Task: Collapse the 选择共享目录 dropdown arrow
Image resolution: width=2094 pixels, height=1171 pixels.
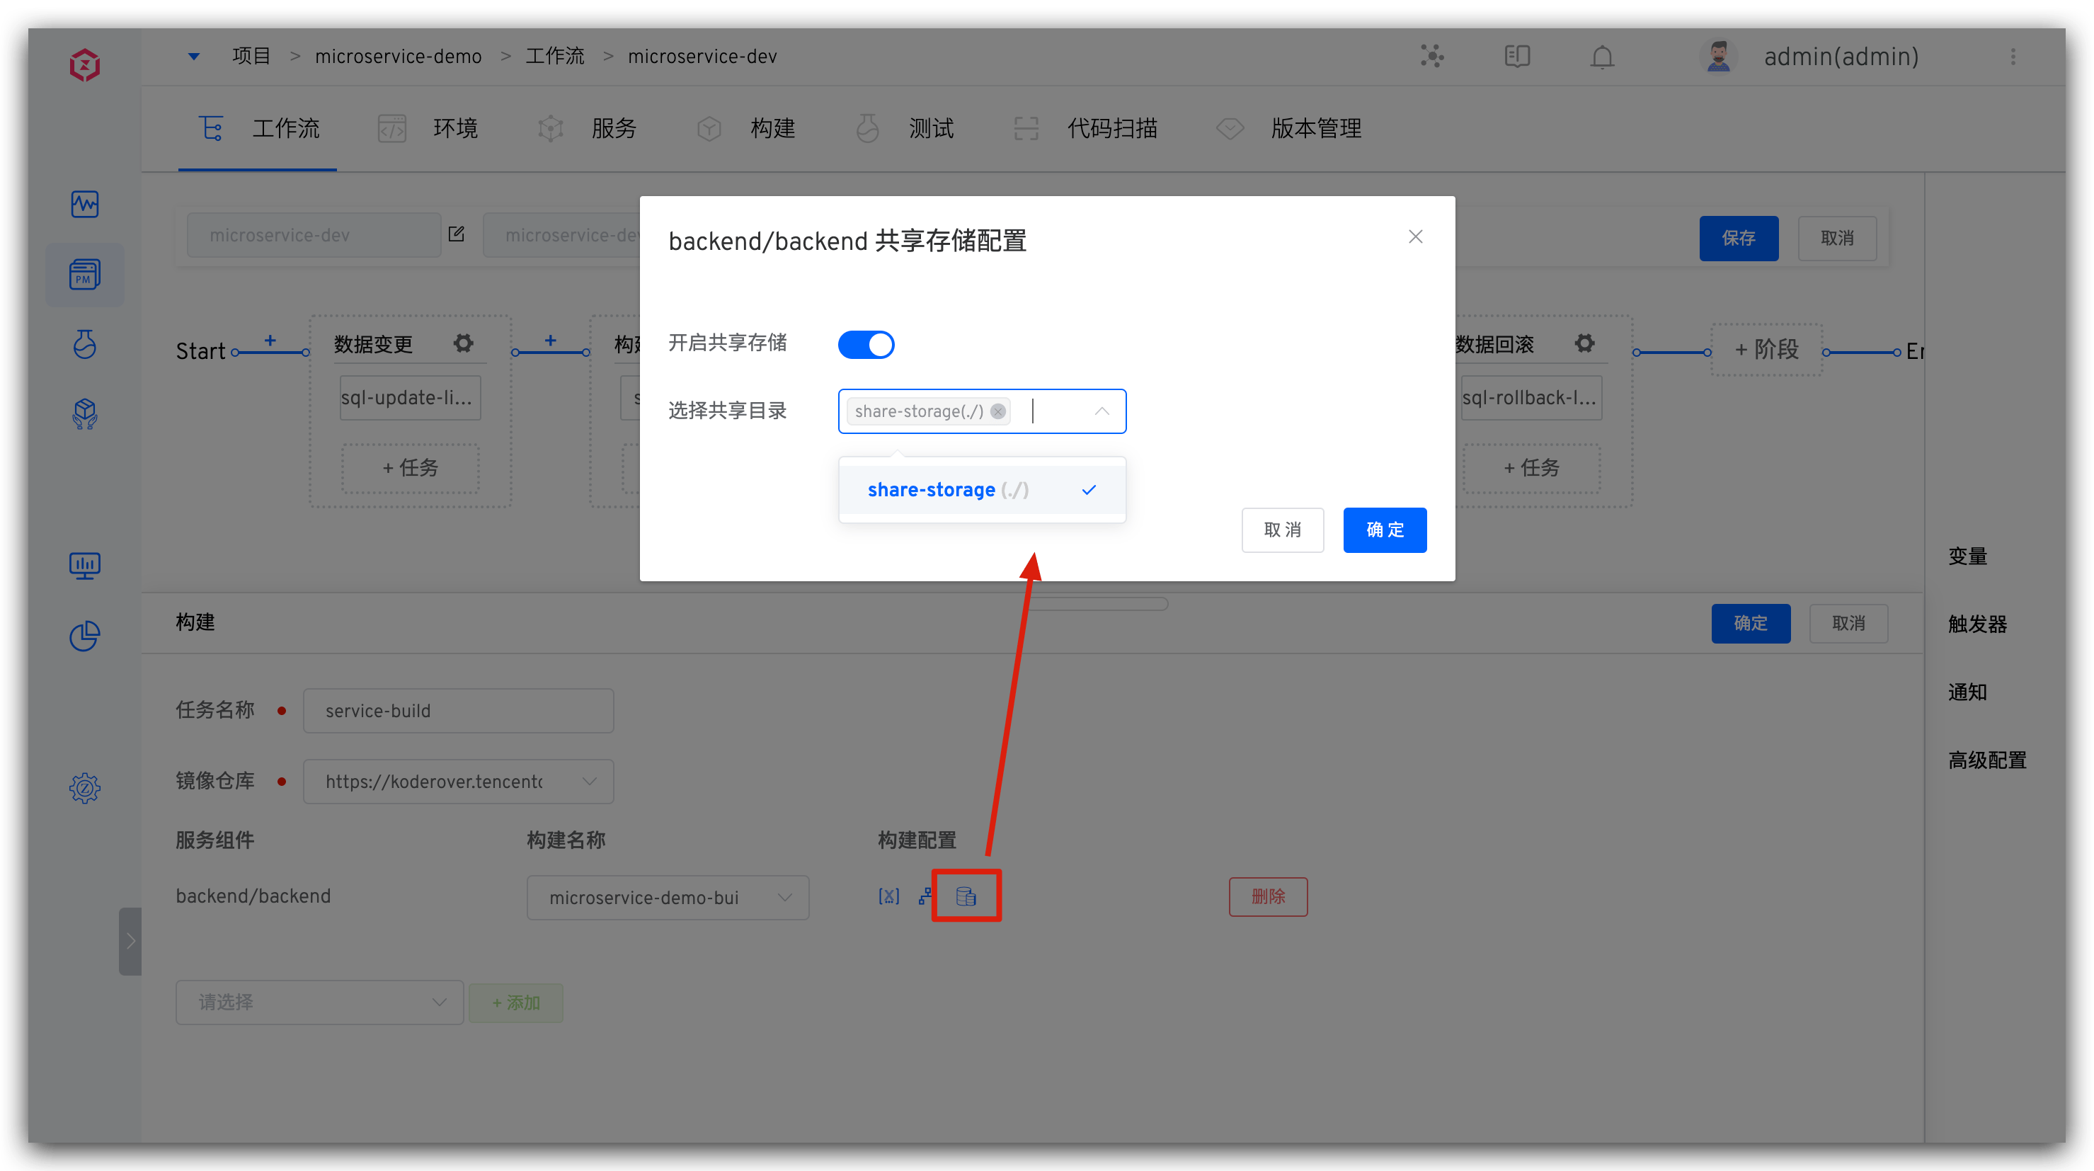Action: 1102,411
